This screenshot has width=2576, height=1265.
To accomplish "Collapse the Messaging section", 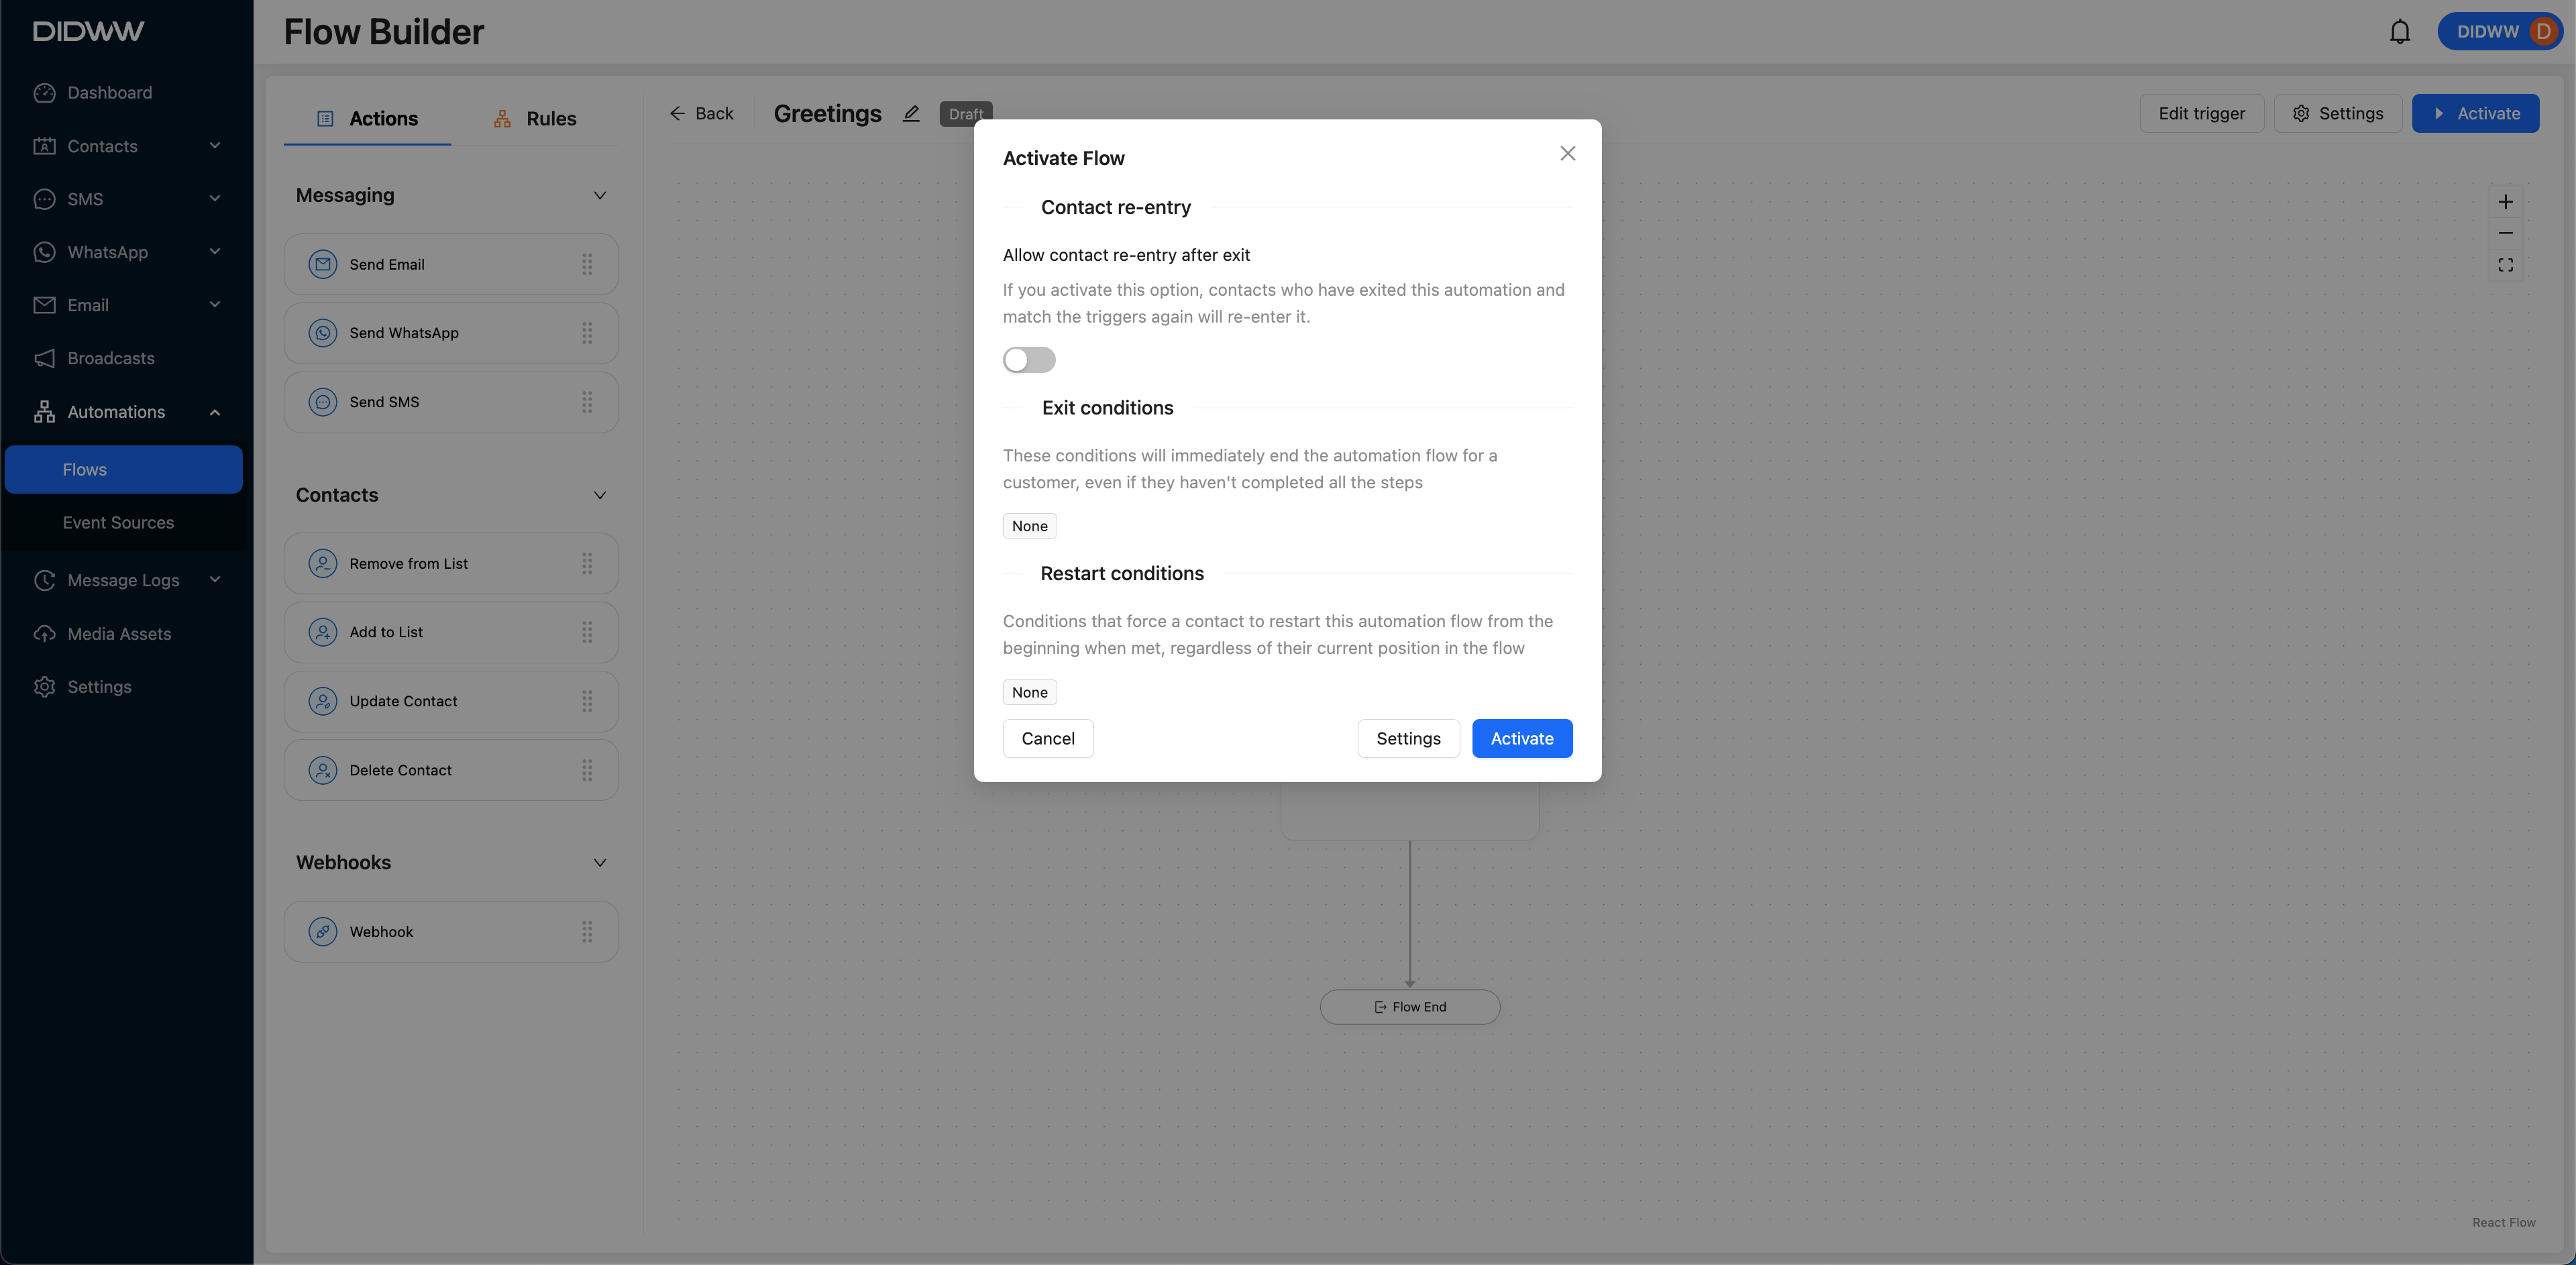I will pos(600,196).
